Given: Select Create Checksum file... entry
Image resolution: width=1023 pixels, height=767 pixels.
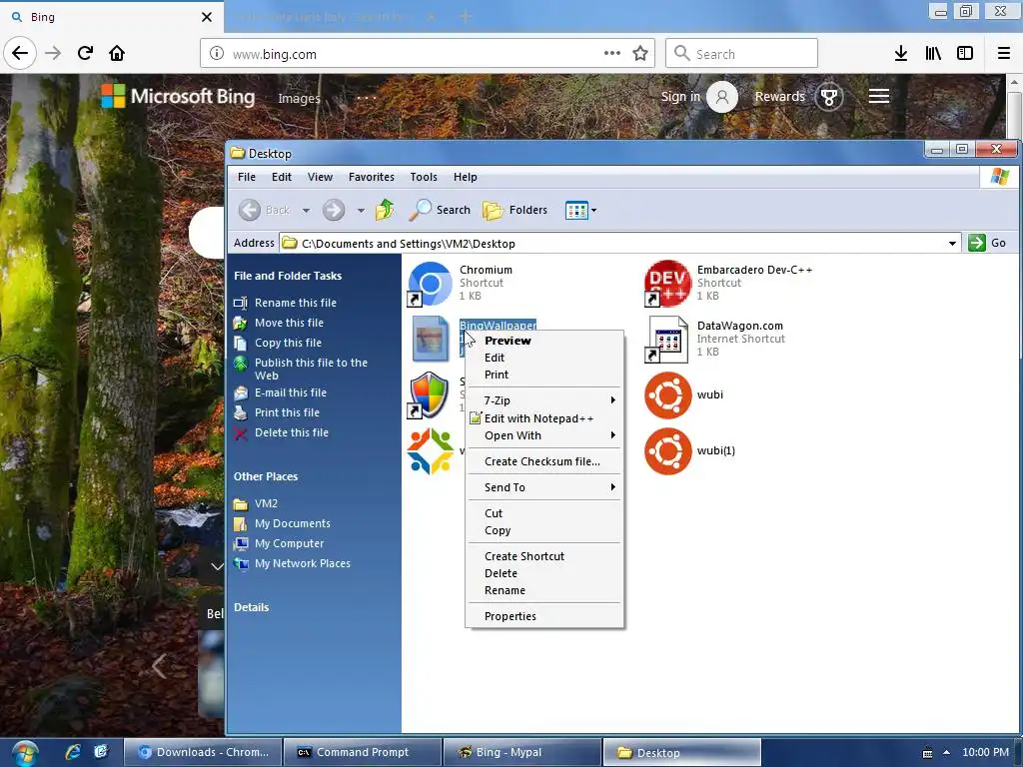Looking at the screenshot, I should tap(544, 461).
